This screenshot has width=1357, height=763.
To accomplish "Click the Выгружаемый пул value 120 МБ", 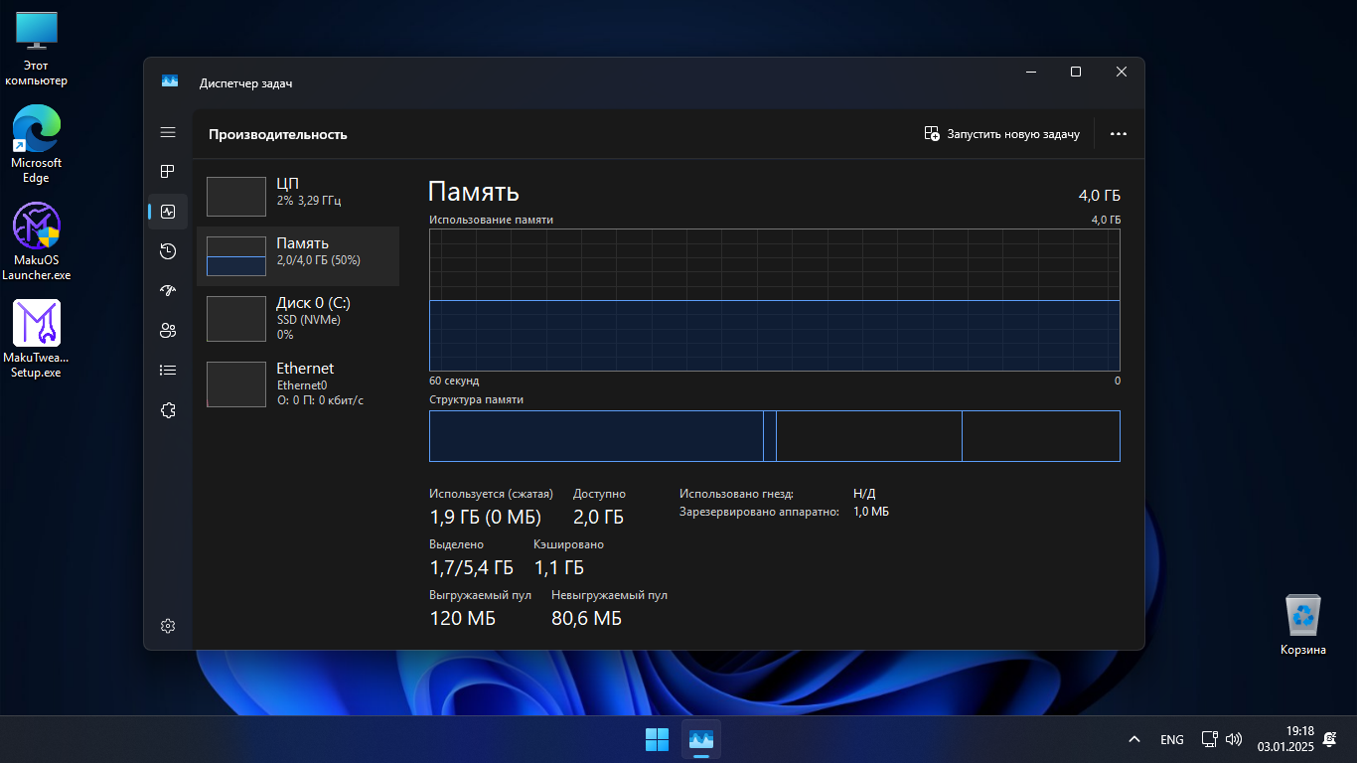I will point(463,618).
